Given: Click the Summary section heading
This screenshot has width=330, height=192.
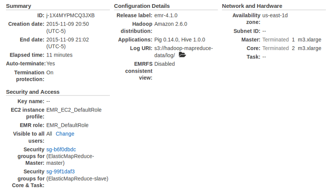Looking at the screenshot, I should [x=19, y=6].
